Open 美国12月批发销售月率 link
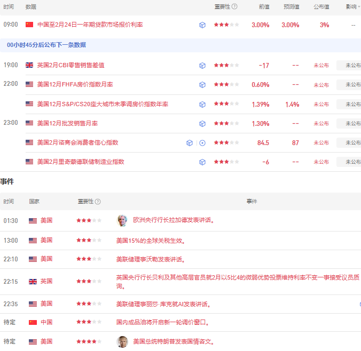The image size is (361, 351). 67,124
